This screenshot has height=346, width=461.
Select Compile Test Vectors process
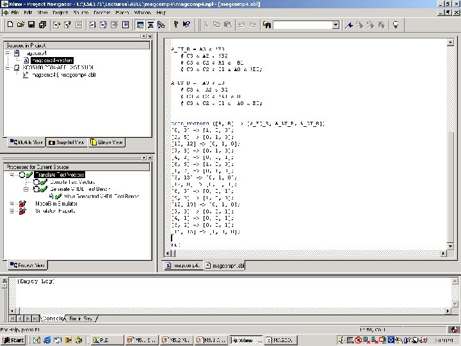tap(72, 182)
